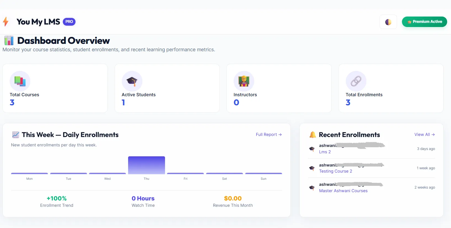Click the Total Courses books icon
Viewport: 451px width, 228px height.
pyautogui.click(x=20, y=81)
